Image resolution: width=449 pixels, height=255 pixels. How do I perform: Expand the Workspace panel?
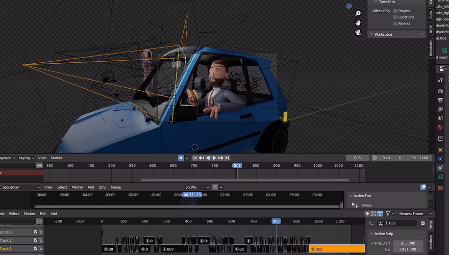point(396,34)
